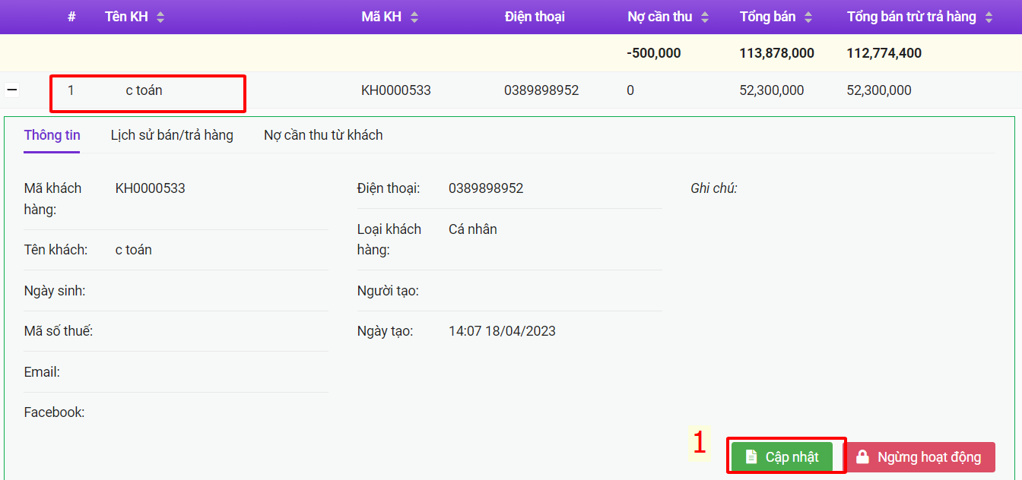Click the Ngày sinh label
Viewport: 1022px width, 480px height.
coord(55,291)
